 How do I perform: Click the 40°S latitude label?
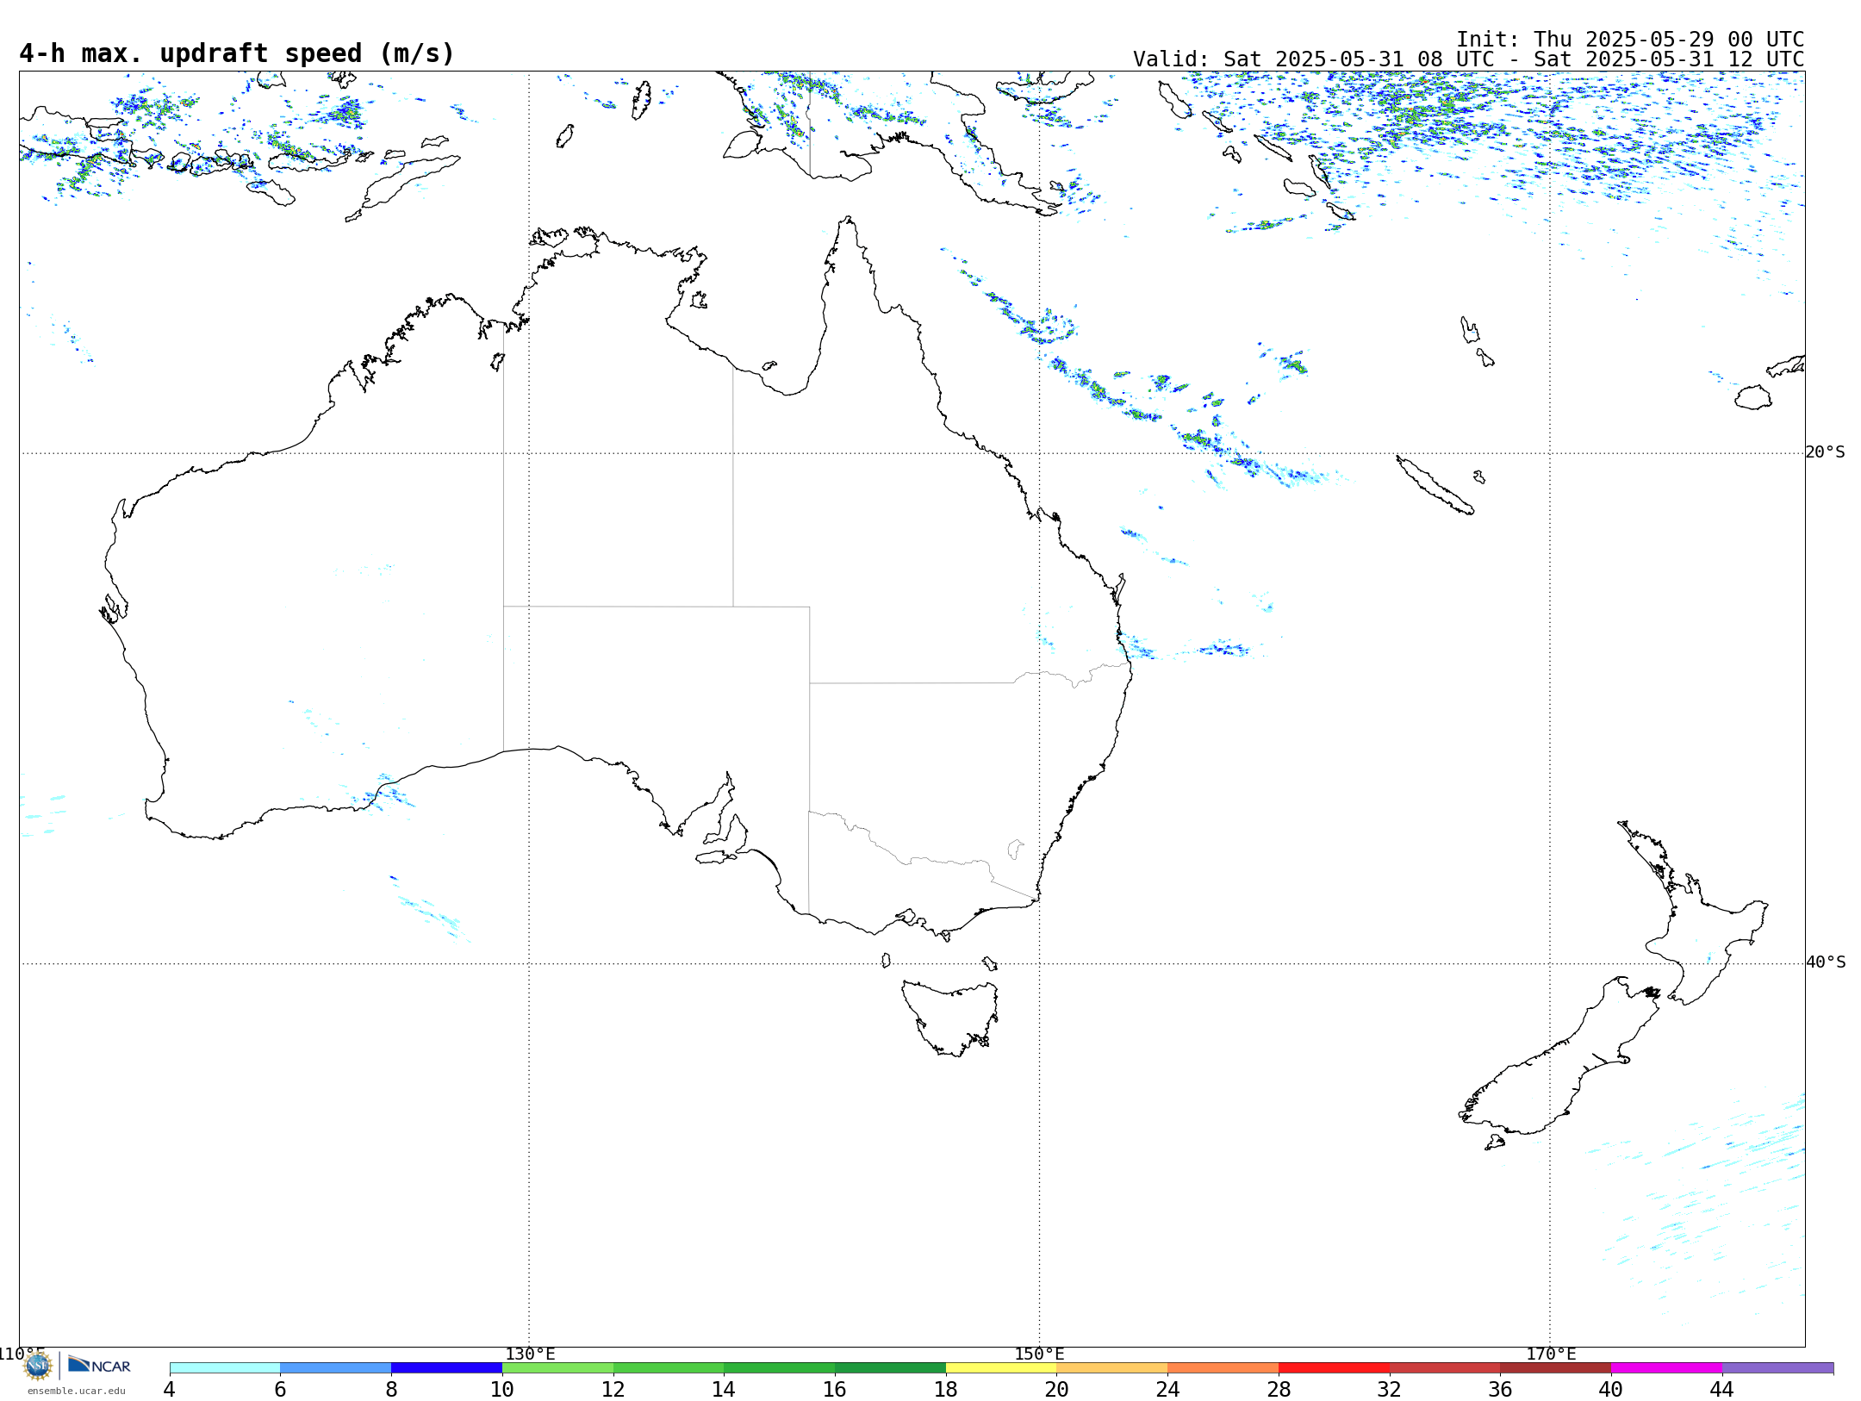pos(1826,962)
